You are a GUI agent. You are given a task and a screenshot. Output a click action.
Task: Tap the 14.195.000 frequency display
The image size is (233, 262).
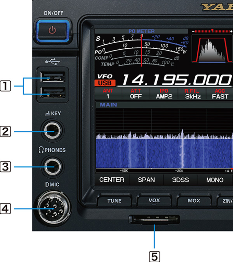tap(176, 80)
